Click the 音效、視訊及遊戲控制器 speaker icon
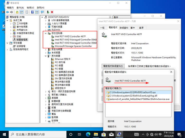Image resolution: width=185 pixels, height=138 pixels. point(49,91)
